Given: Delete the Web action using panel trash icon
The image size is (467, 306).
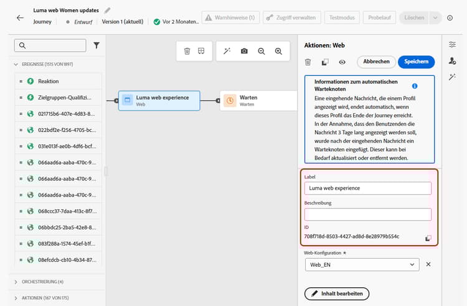Looking at the screenshot, I should [x=308, y=62].
